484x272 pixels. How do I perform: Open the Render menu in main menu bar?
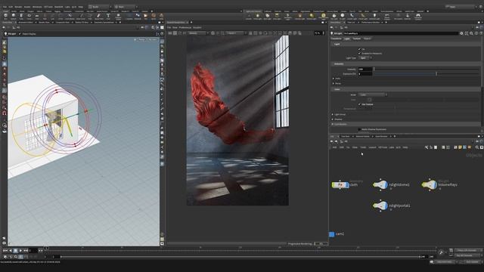click(18, 7)
